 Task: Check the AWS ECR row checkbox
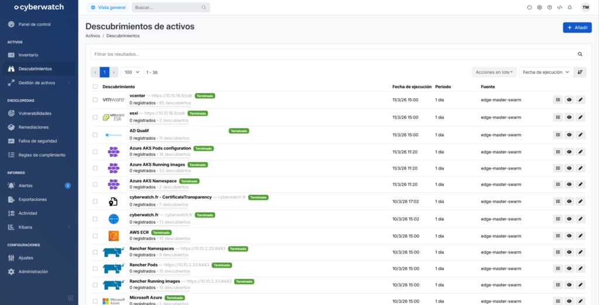pos(95,235)
